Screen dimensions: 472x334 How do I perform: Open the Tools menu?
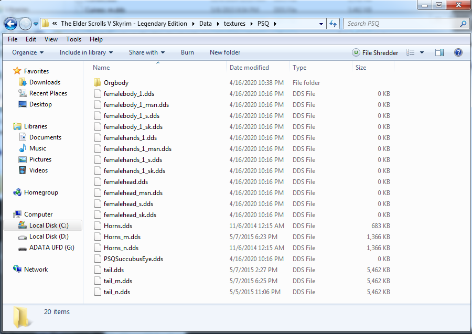pos(74,39)
